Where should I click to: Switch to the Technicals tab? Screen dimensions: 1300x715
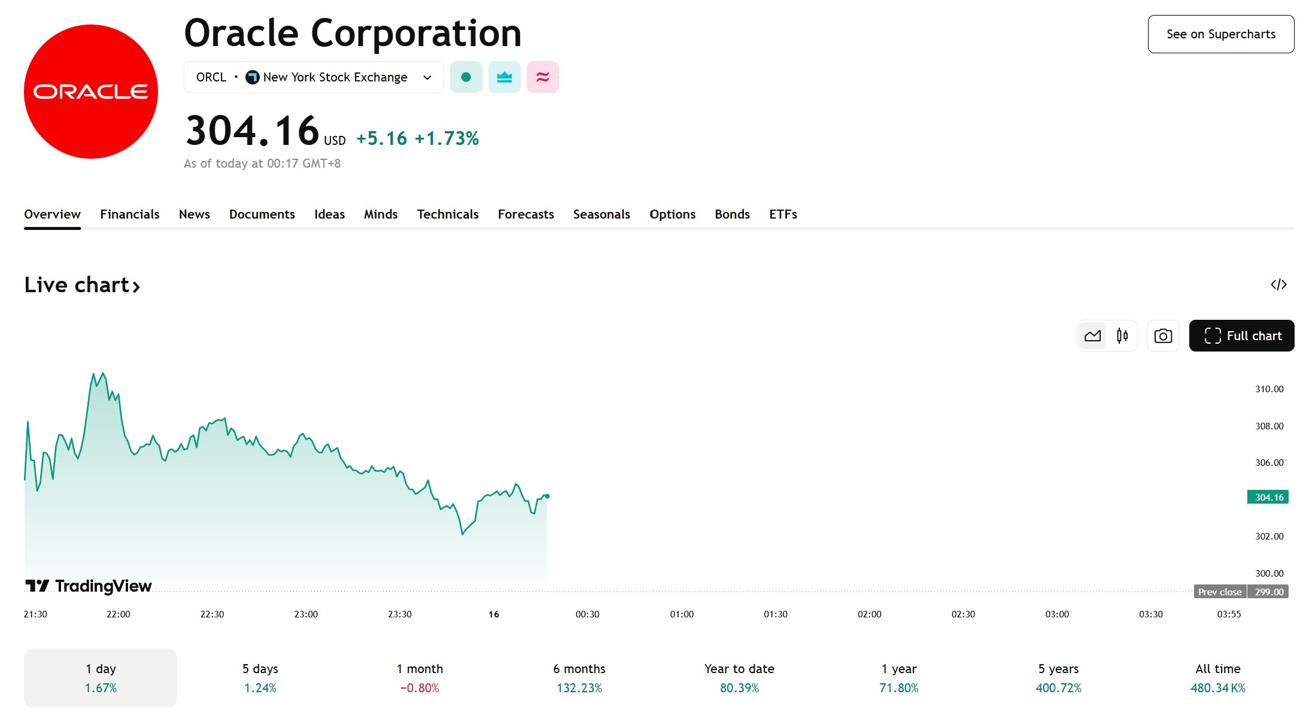tap(448, 214)
